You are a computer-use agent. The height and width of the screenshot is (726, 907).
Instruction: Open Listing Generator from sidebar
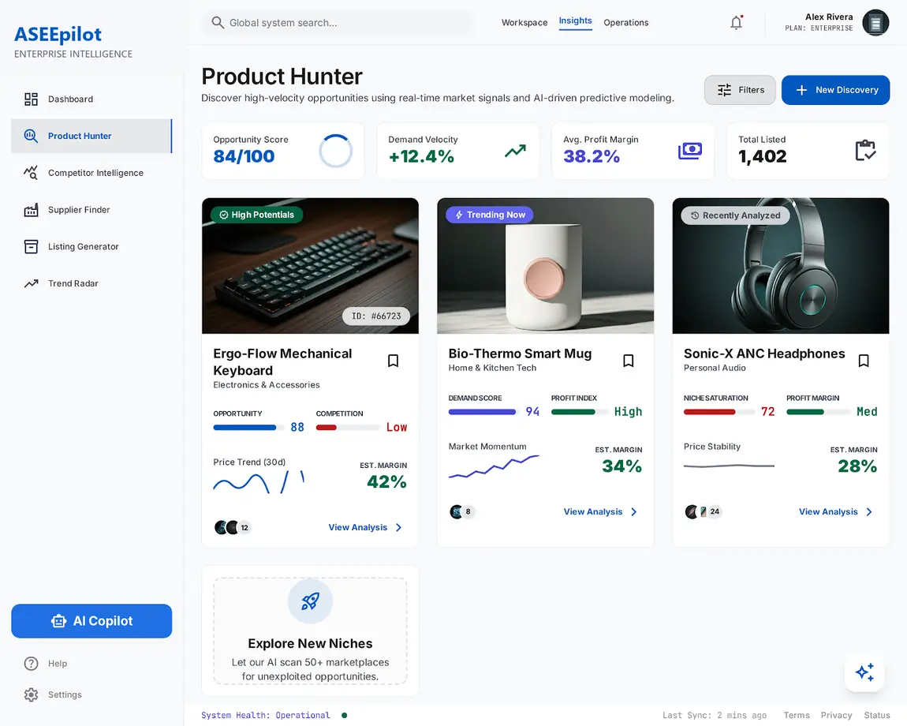[91, 247]
